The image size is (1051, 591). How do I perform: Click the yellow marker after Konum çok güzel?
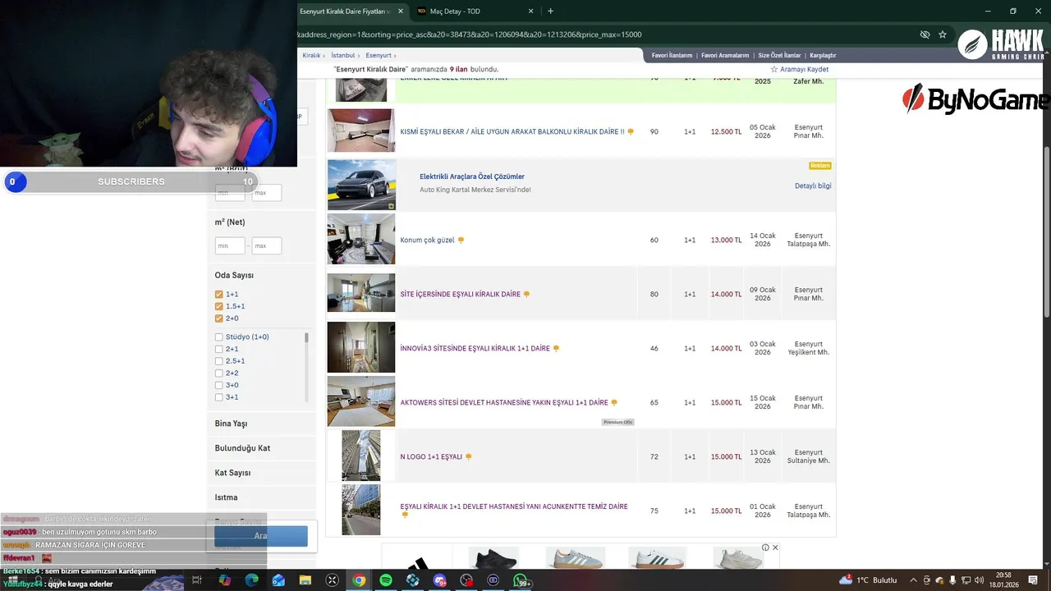(x=461, y=240)
